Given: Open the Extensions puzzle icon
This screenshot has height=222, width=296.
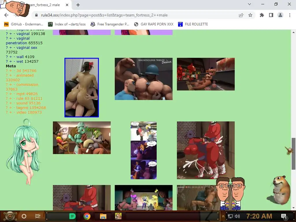Looking at the screenshot, I should pos(262,15).
